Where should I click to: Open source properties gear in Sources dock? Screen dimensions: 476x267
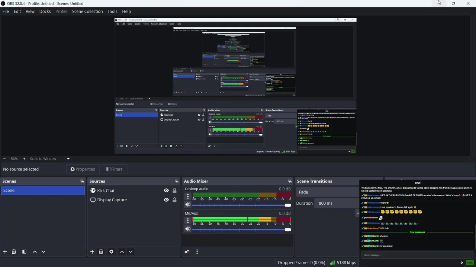pos(111,251)
